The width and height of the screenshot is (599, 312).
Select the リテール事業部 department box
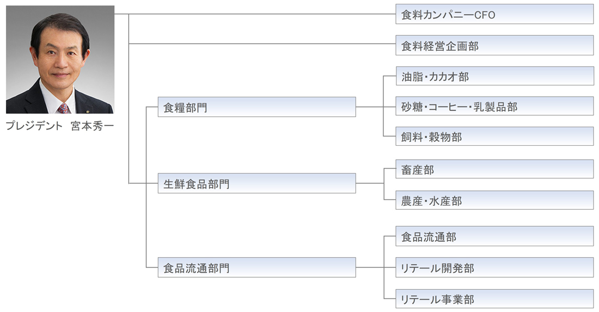coord(494,299)
